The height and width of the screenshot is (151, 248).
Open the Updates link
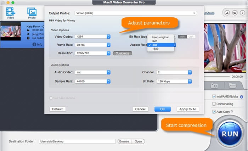209,13
